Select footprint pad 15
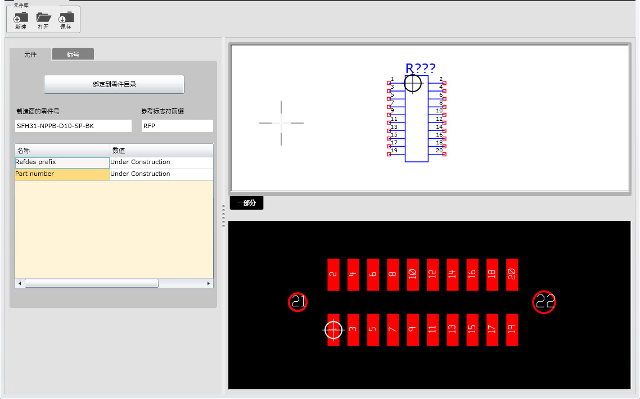The height and width of the screenshot is (399, 640). click(472, 330)
